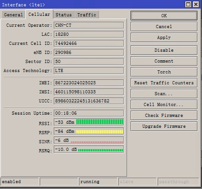Open the Traffic tab

[x=87, y=15]
